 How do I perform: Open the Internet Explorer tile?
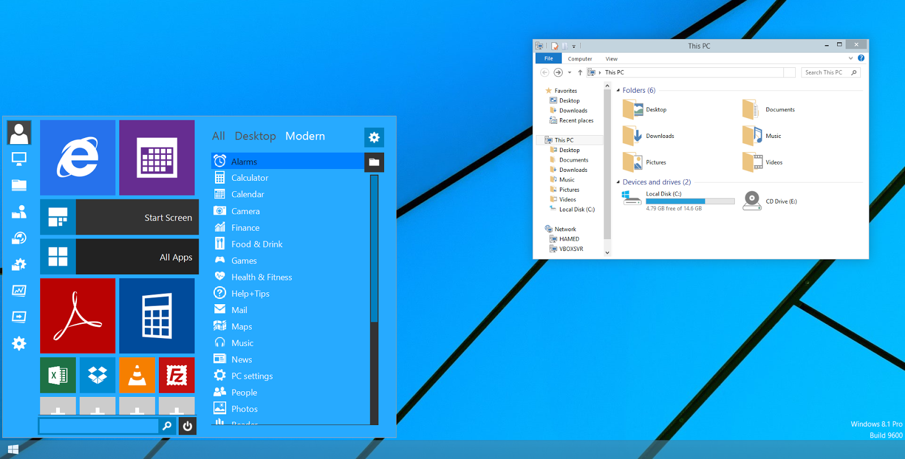coord(77,158)
